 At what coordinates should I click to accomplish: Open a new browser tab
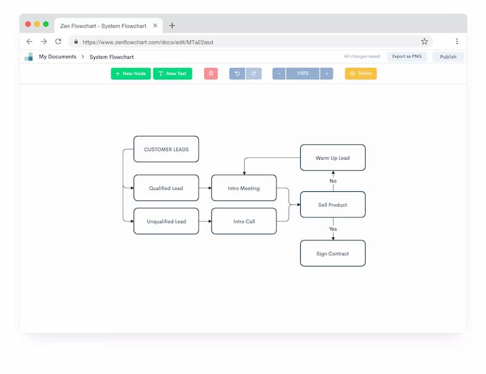172,25
